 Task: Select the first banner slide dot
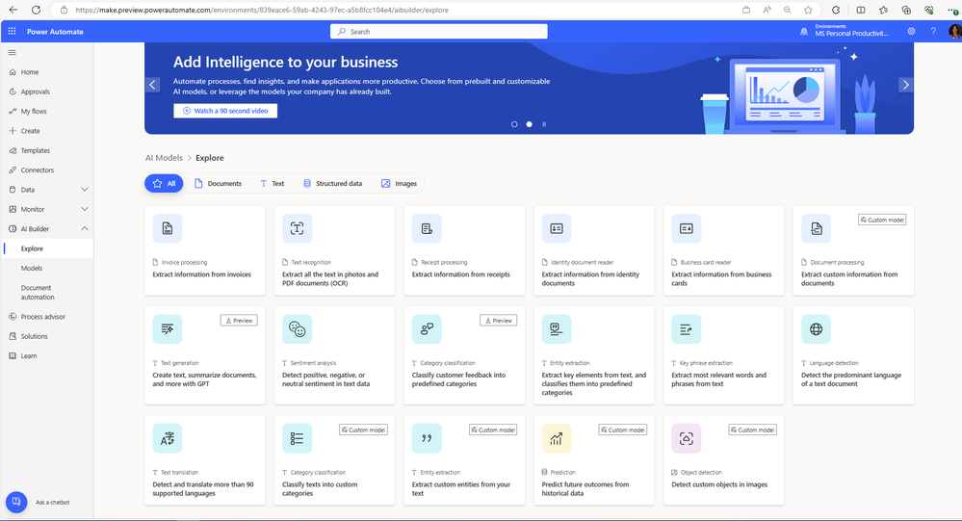[x=514, y=124]
